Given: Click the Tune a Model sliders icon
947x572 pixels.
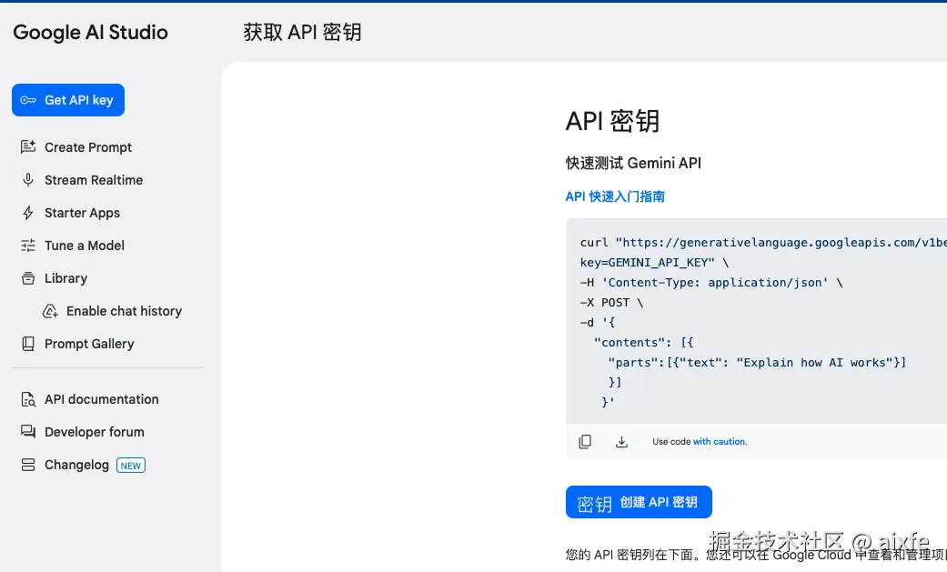Looking at the screenshot, I should [28, 246].
